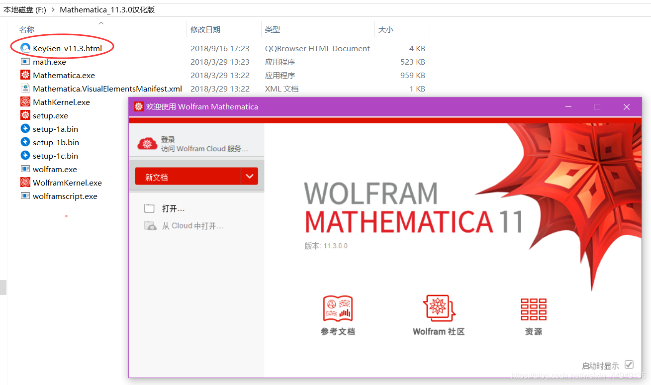The width and height of the screenshot is (651, 385).
Task: Click the wolframscript.exe file name
Action: pos(65,196)
